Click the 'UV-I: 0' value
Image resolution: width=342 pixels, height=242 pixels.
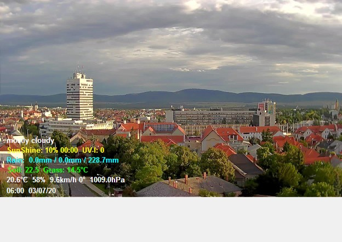pos(93,151)
